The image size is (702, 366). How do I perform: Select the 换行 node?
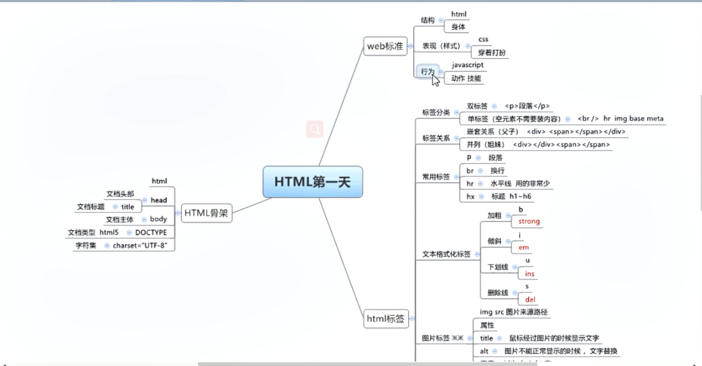tap(497, 170)
